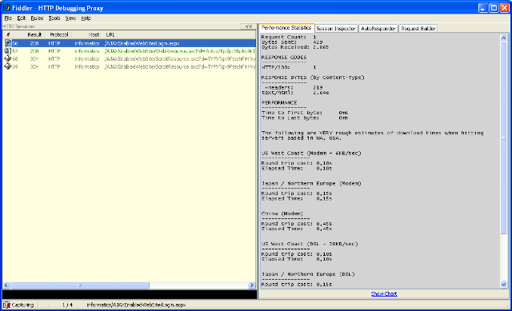Open the Tools menu
This screenshot has width=512, height=311.
click(54, 18)
